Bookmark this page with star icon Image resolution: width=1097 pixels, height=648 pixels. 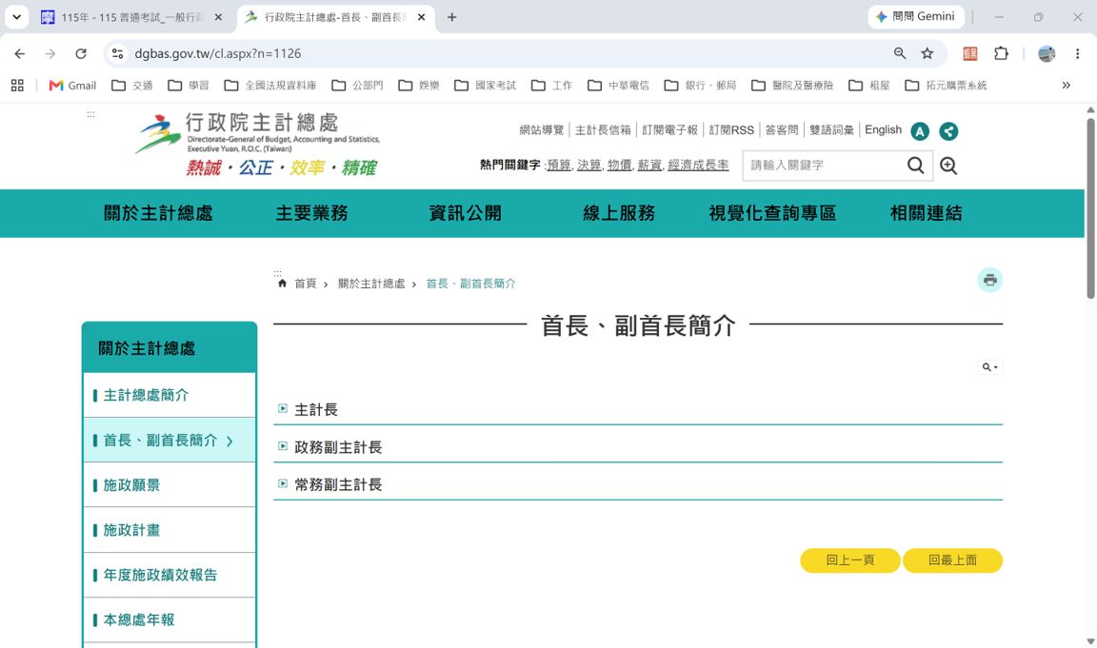[x=927, y=54]
